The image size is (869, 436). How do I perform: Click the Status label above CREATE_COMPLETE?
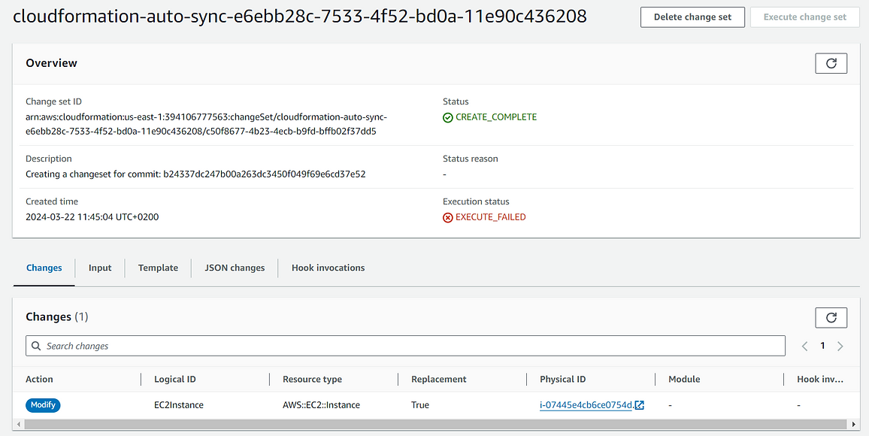coord(456,101)
